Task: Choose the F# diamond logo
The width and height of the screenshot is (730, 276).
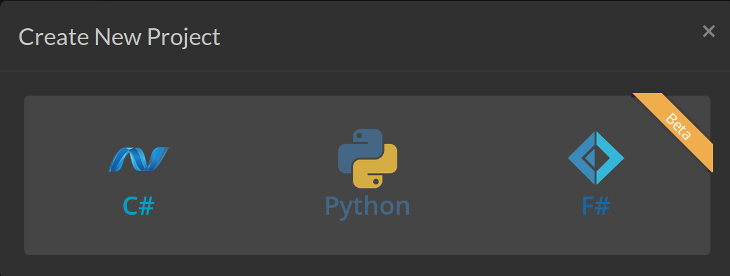Action: [x=596, y=158]
